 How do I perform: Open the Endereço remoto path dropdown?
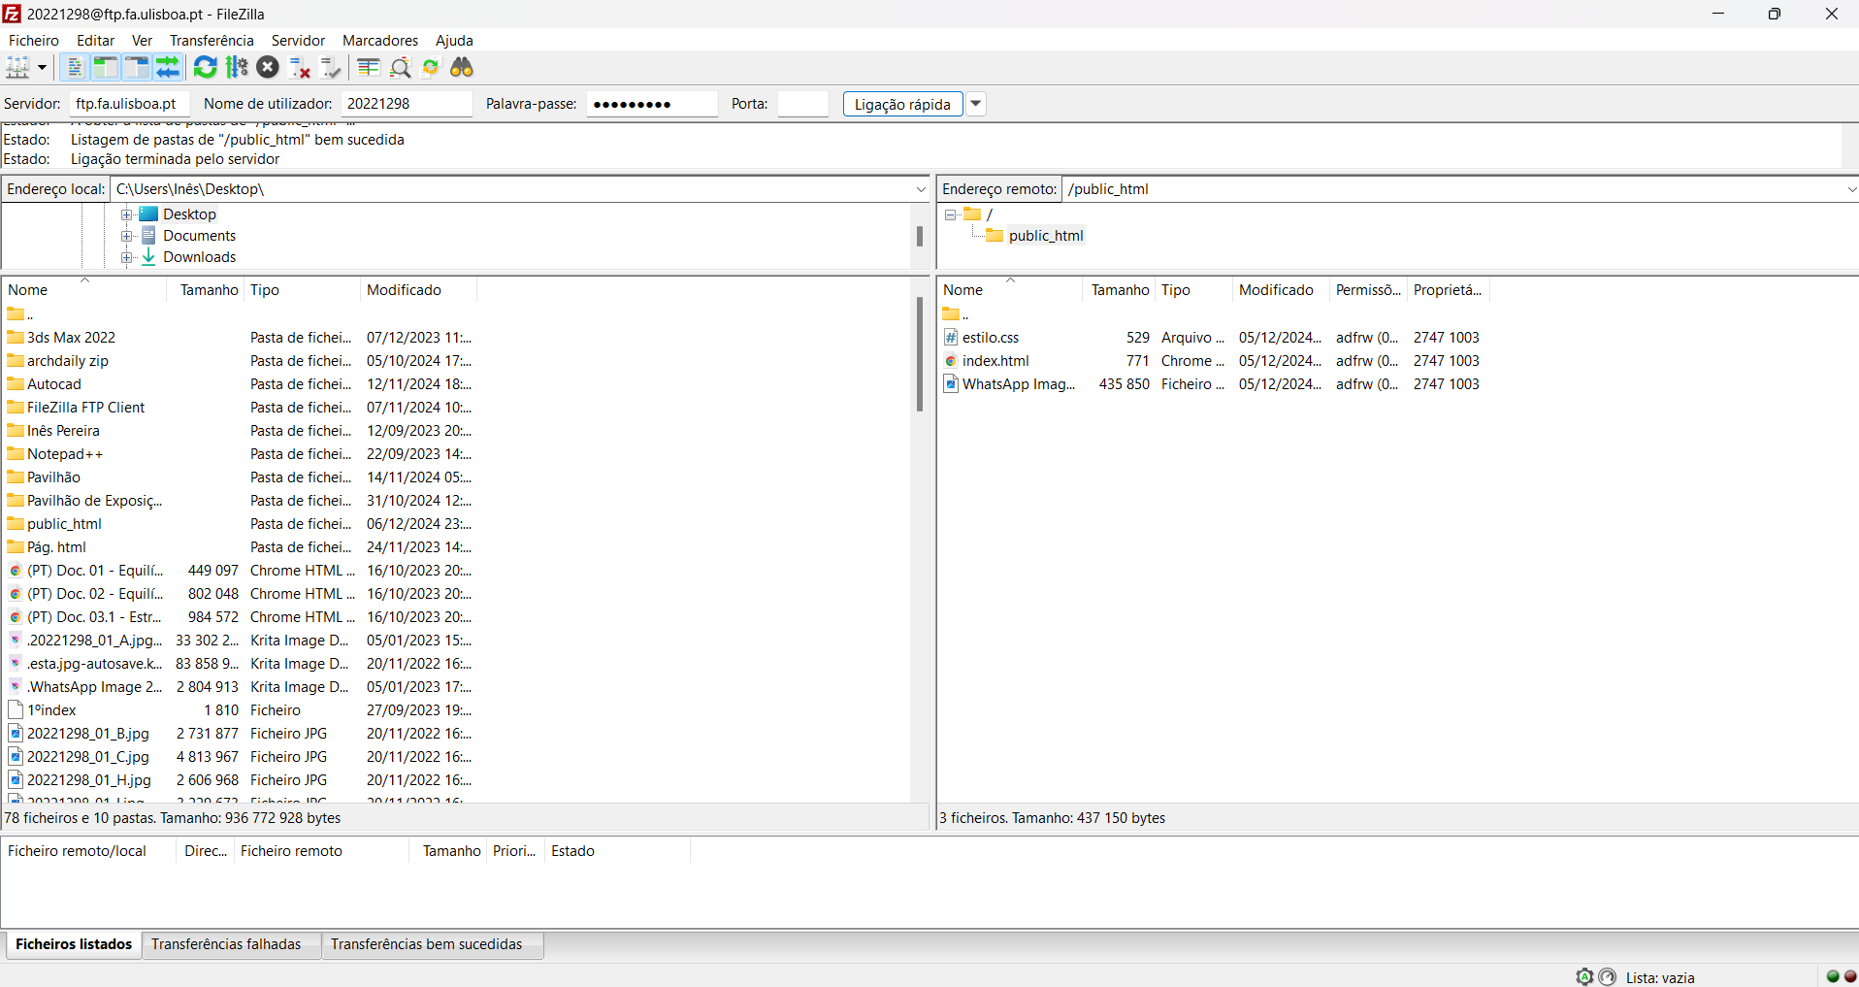(x=1851, y=189)
